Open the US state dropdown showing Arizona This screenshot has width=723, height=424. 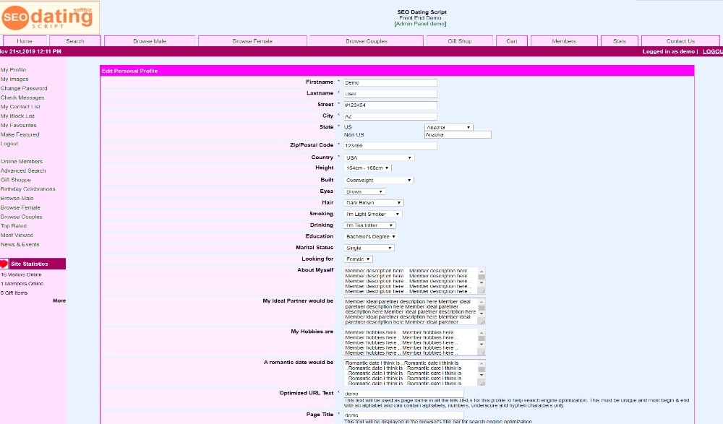(x=449, y=127)
